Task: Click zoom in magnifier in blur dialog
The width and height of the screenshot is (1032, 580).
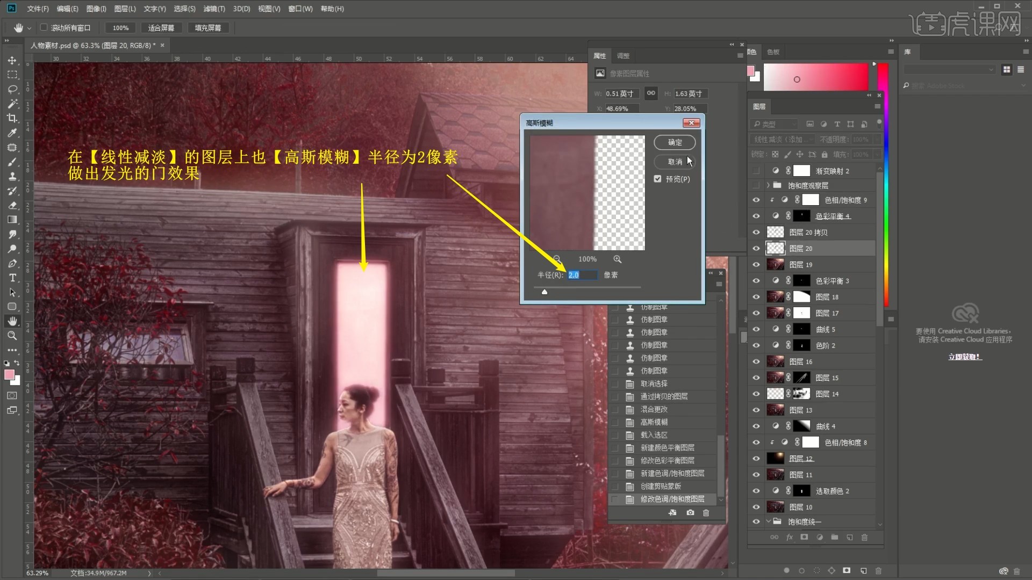Action: point(618,259)
